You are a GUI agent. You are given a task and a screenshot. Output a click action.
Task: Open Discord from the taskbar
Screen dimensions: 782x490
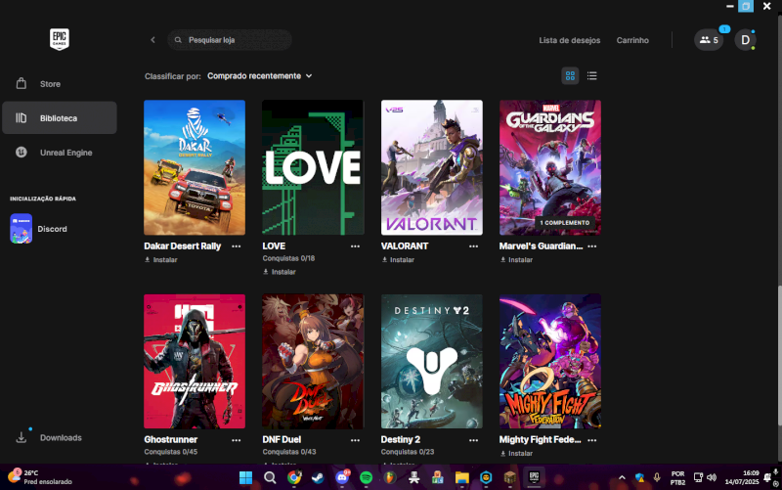pos(342,477)
